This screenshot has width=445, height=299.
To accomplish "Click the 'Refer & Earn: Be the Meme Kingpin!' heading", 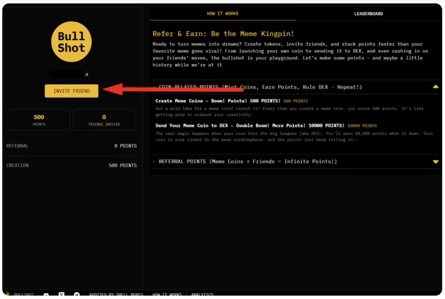I will (x=223, y=34).
